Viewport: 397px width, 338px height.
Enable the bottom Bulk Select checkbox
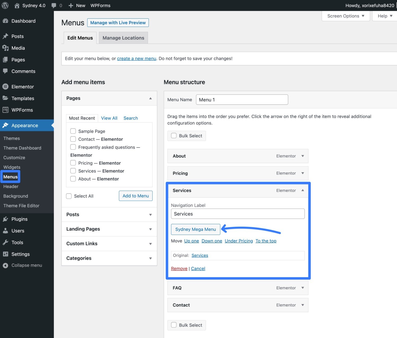174,325
